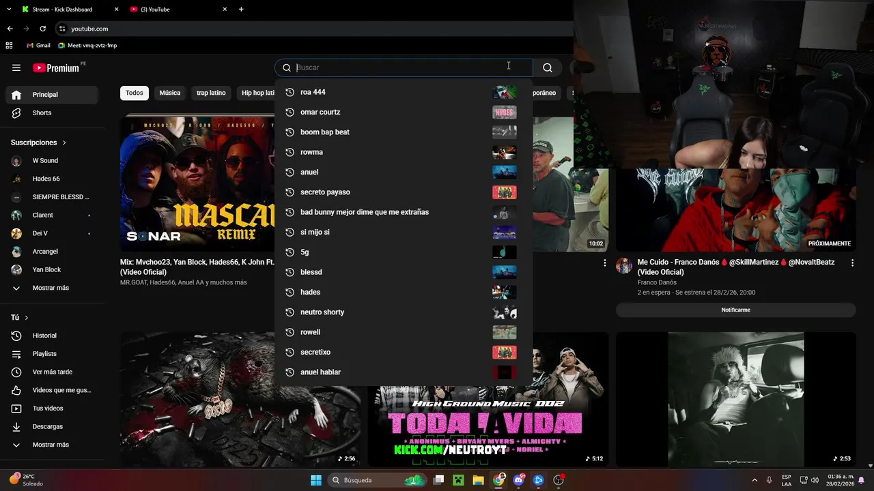
Task: Choose search suggestion anuel
Action: tap(403, 172)
